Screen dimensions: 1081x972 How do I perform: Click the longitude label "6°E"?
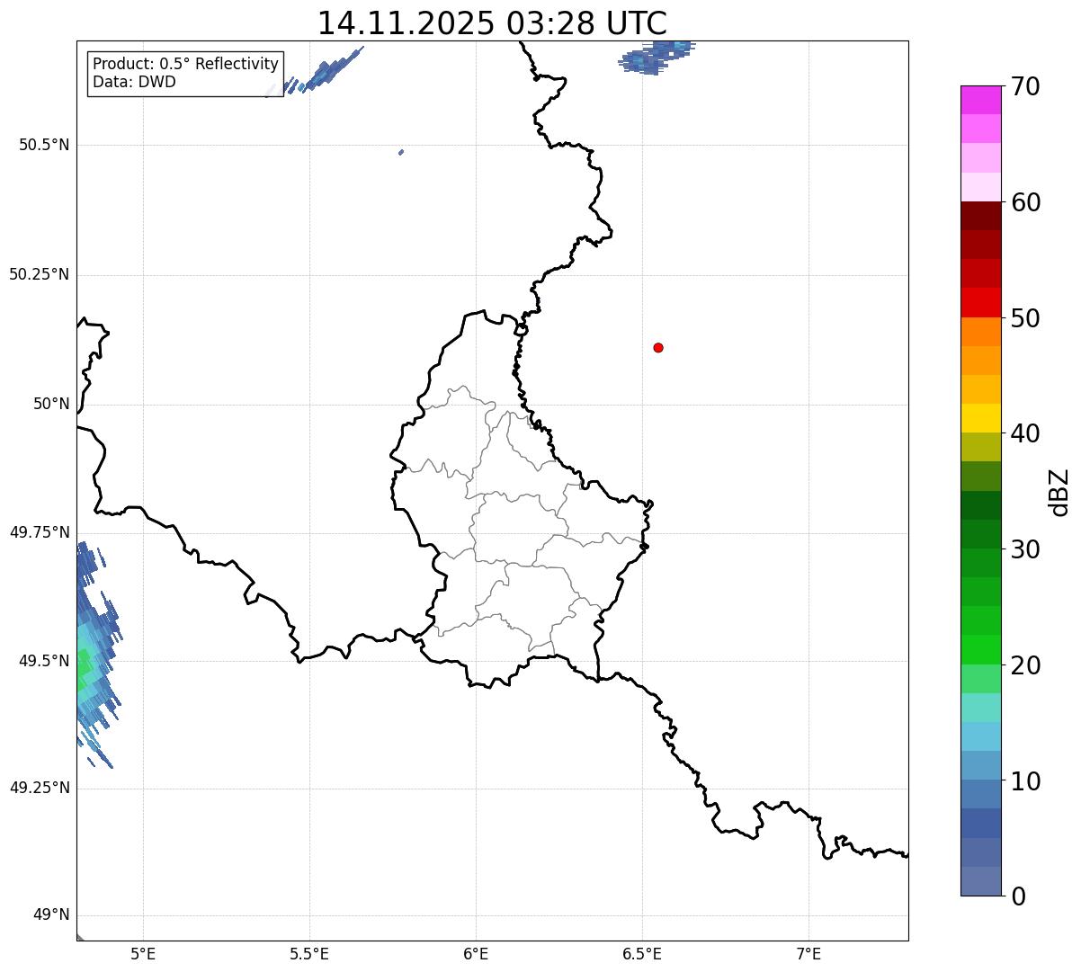(x=476, y=953)
